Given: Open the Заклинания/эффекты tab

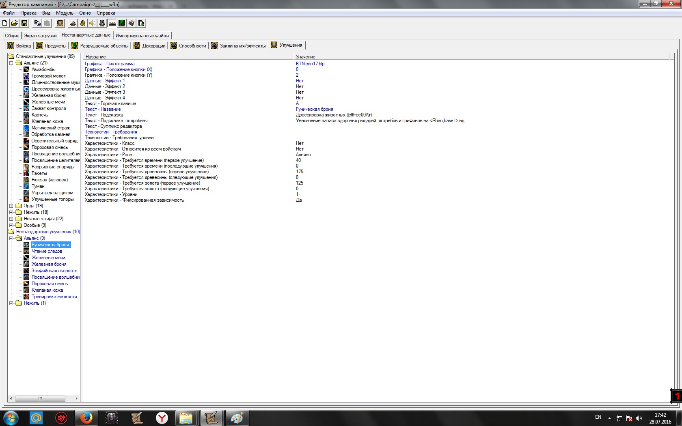Looking at the screenshot, I should tap(239, 45).
